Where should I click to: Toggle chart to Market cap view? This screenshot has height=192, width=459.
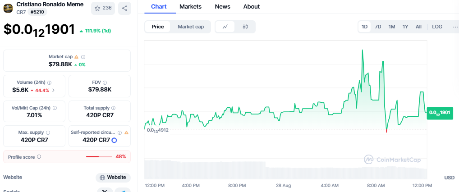click(191, 27)
